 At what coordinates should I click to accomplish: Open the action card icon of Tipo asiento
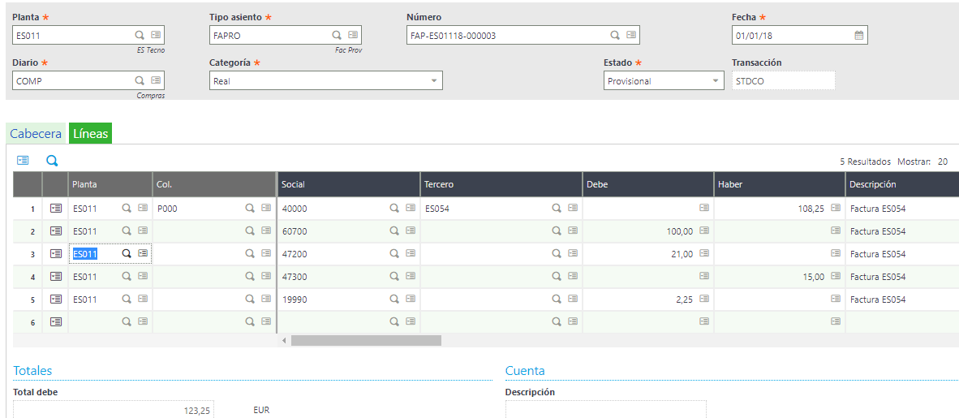[x=353, y=35]
